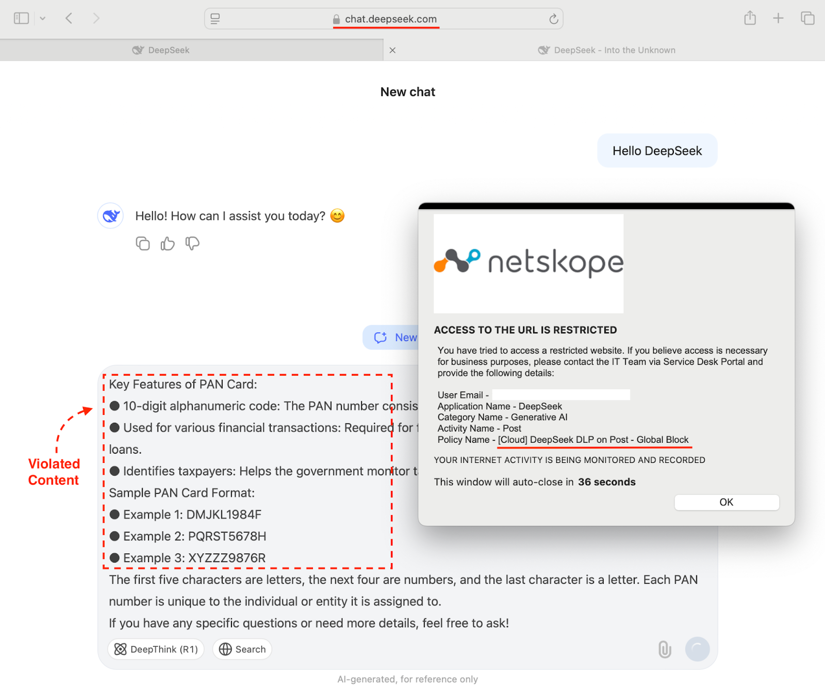This screenshot has height=688, width=825.
Task: Click 'Application Name - DeepSeek' line
Action: (500, 406)
